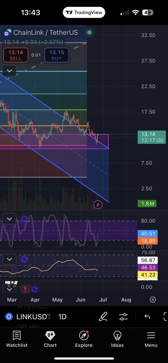Tap Jul on the time axis
This screenshot has width=168, height=363.
tap(103, 300)
